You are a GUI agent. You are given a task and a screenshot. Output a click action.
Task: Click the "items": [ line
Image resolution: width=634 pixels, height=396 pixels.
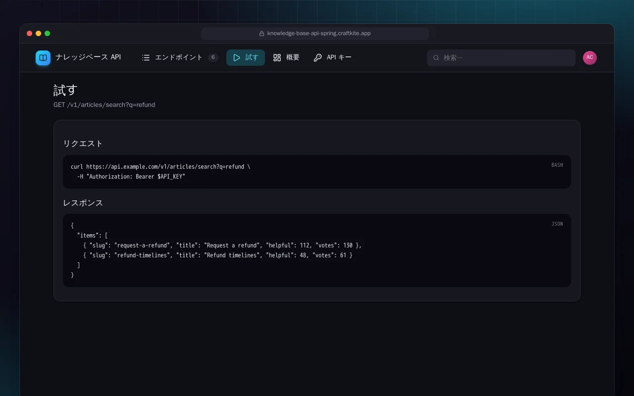pyautogui.click(x=93, y=236)
